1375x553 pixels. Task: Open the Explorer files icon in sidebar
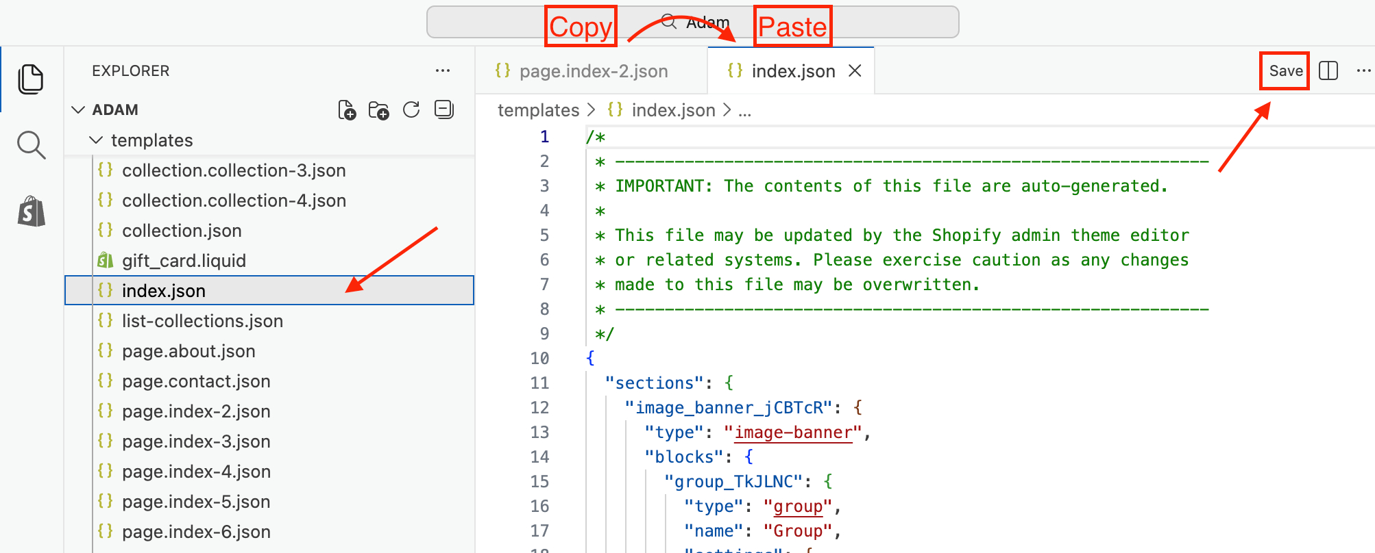[x=31, y=79]
